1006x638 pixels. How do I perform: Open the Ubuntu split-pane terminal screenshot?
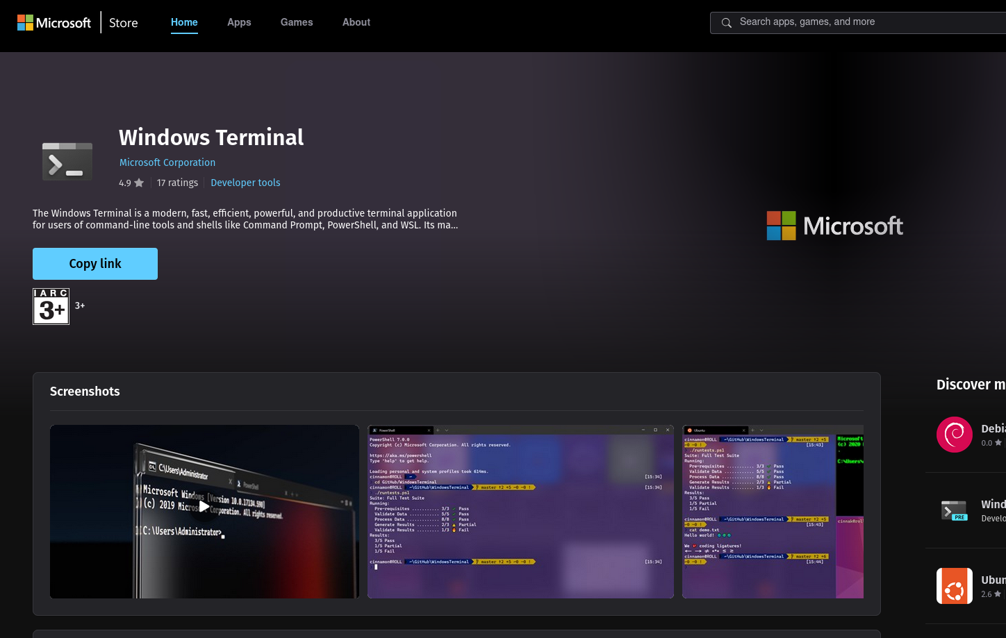[773, 512]
